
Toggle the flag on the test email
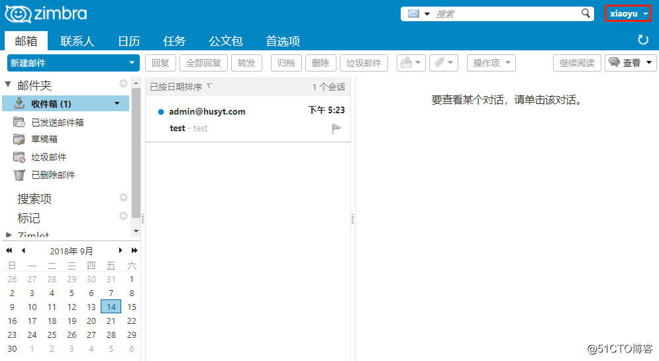(x=336, y=129)
